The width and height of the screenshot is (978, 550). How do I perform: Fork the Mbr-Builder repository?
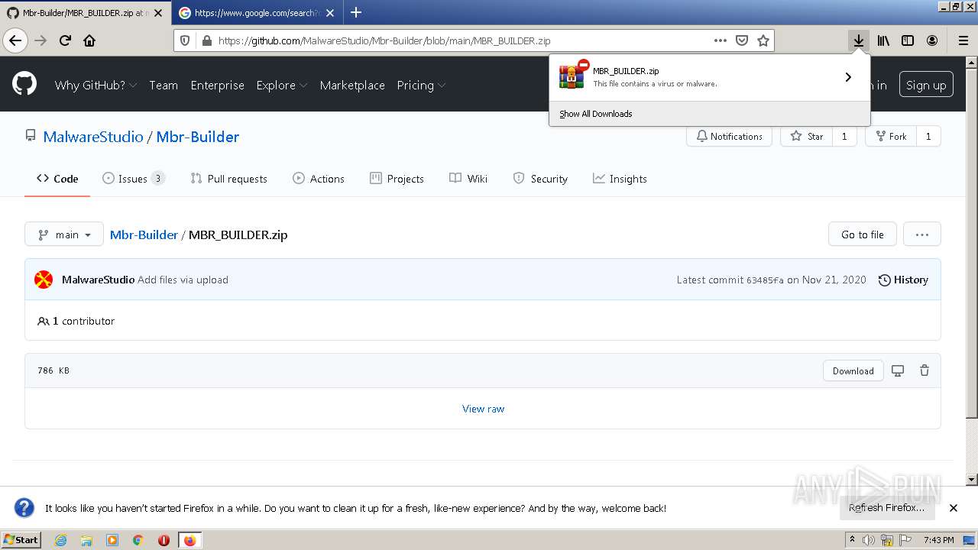(x=891, y=137)
